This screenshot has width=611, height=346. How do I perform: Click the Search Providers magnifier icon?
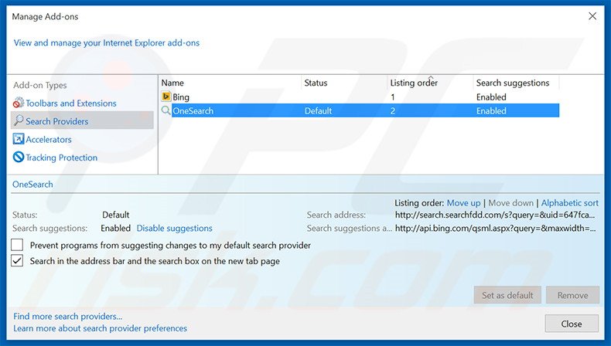pos(19,120)
